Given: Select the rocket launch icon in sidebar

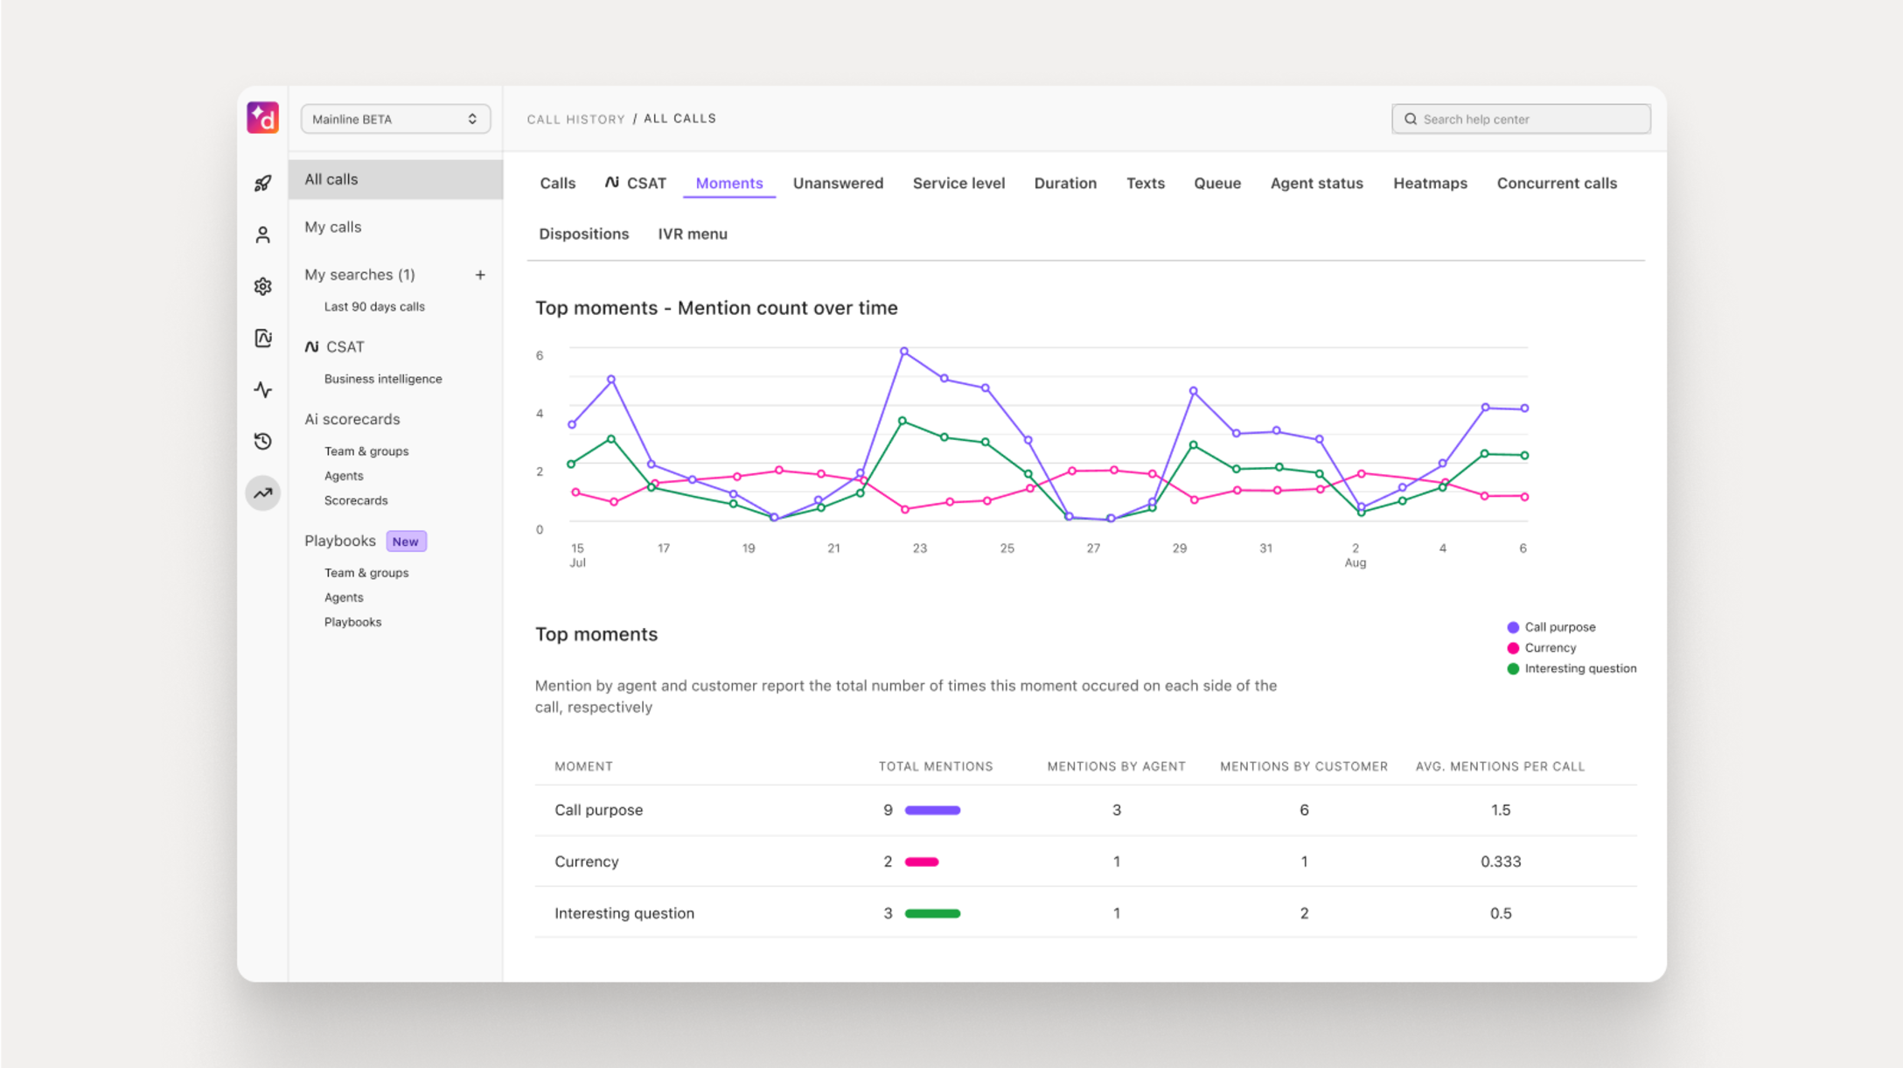Looking at the screenshot, I should [262, 182].
